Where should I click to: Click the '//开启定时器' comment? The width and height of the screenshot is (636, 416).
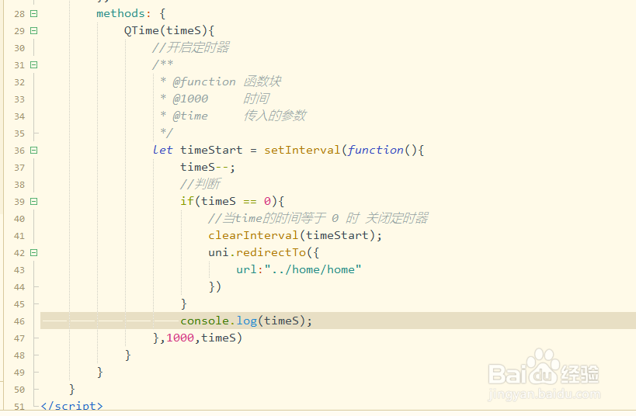point(190,47)
